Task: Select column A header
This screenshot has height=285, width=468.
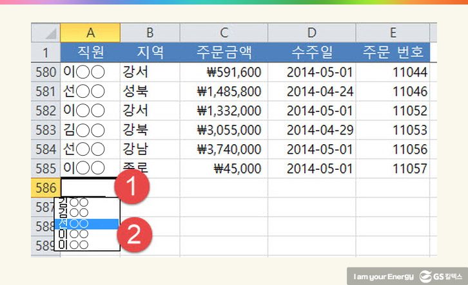Action: (x=90, y=33)
